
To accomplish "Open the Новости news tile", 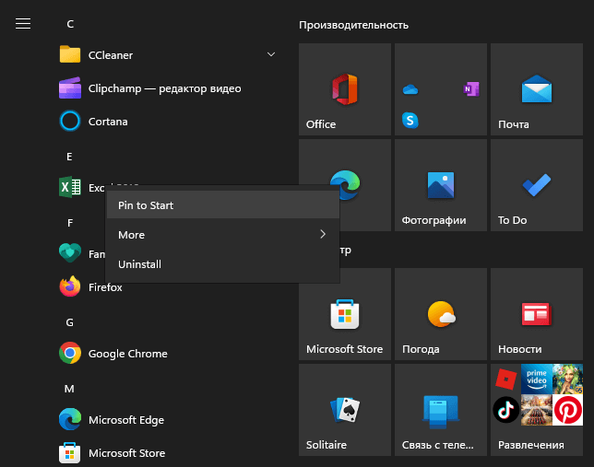I will coord(537,314).
